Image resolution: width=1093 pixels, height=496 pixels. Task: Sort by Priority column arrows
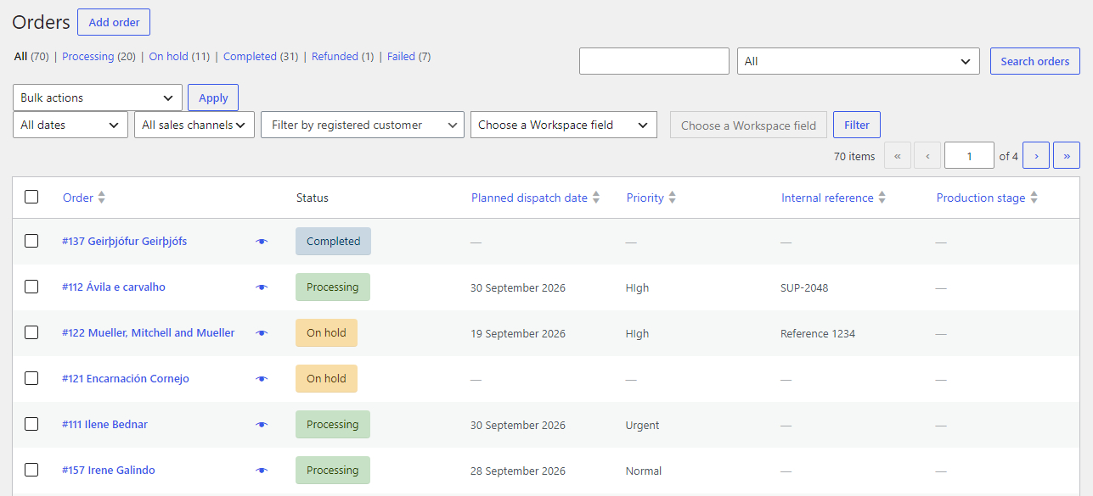[x=673, y=198]
